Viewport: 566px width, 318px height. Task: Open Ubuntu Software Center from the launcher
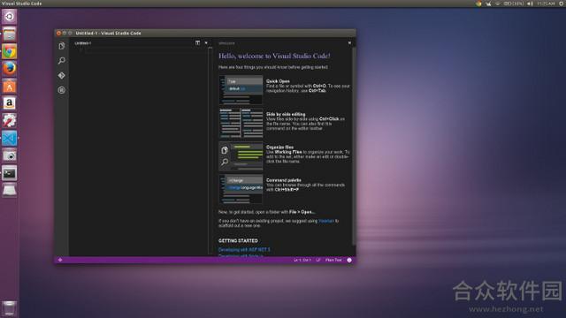click(10, 87)
